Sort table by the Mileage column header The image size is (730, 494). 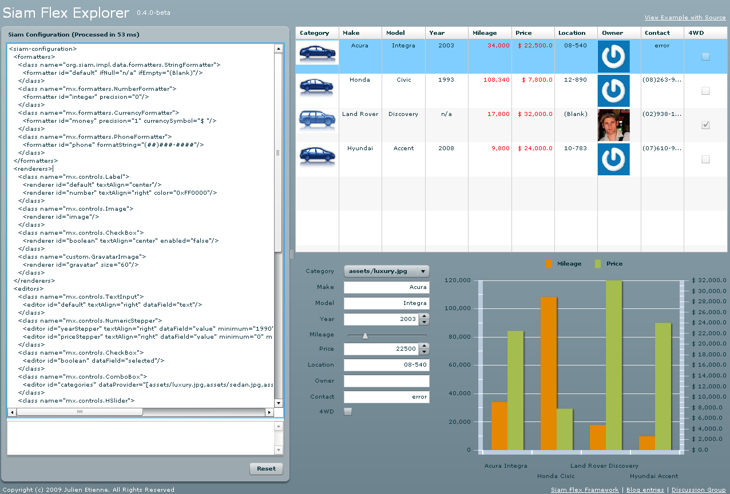490,33
